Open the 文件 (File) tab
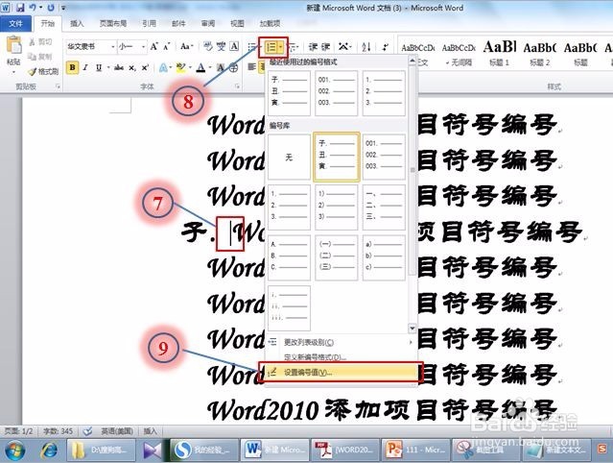The width and height of the screenshot is (613, 463). 15,24
